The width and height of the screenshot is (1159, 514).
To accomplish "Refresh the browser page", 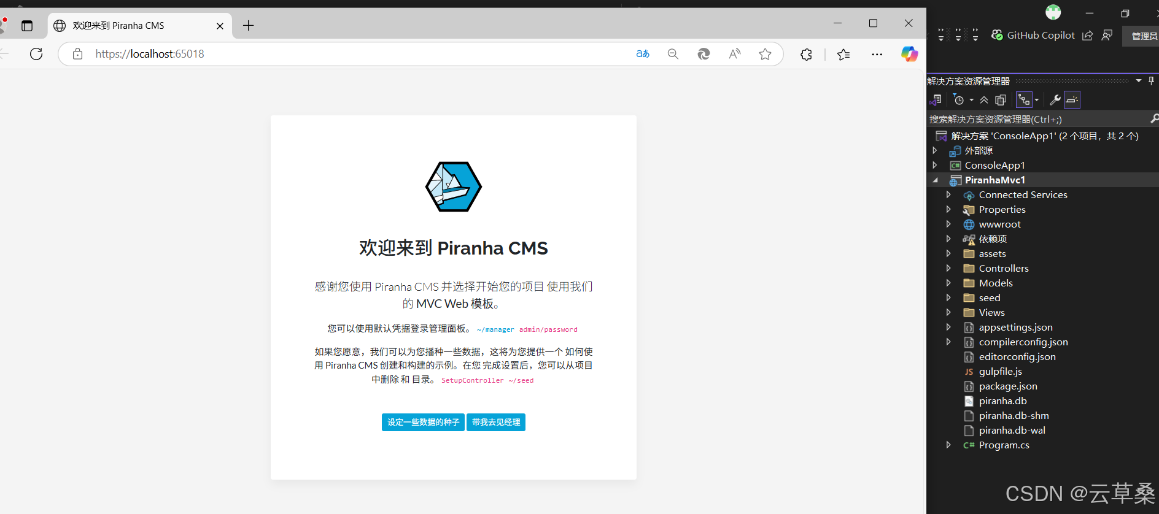I will (36, 54).
